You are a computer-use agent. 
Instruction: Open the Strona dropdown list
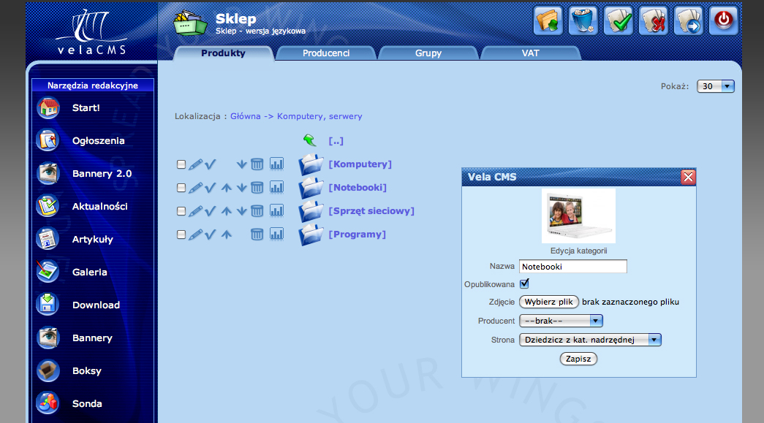(x=589, y=340)
